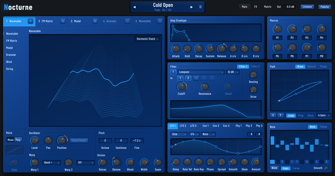Open the Bend + warp mode dropdown
The height and width of the screenshot is (176, 335).
(52, 162)
